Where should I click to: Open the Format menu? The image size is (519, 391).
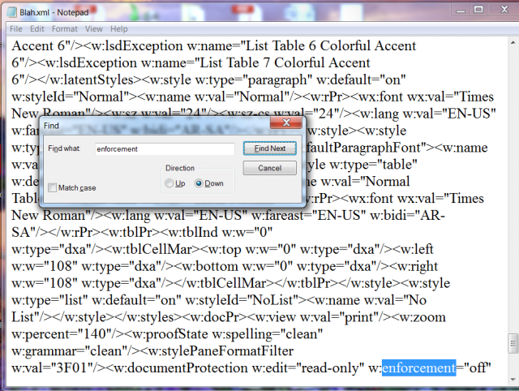pos(64,29)
